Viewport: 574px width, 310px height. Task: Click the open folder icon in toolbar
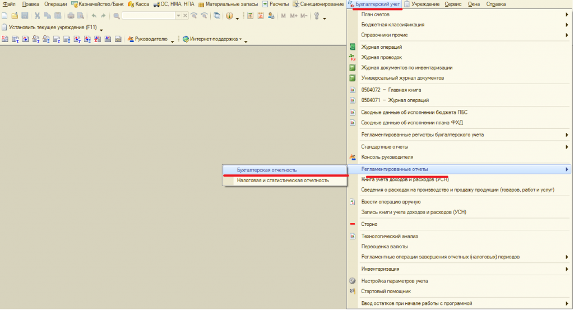15,16
